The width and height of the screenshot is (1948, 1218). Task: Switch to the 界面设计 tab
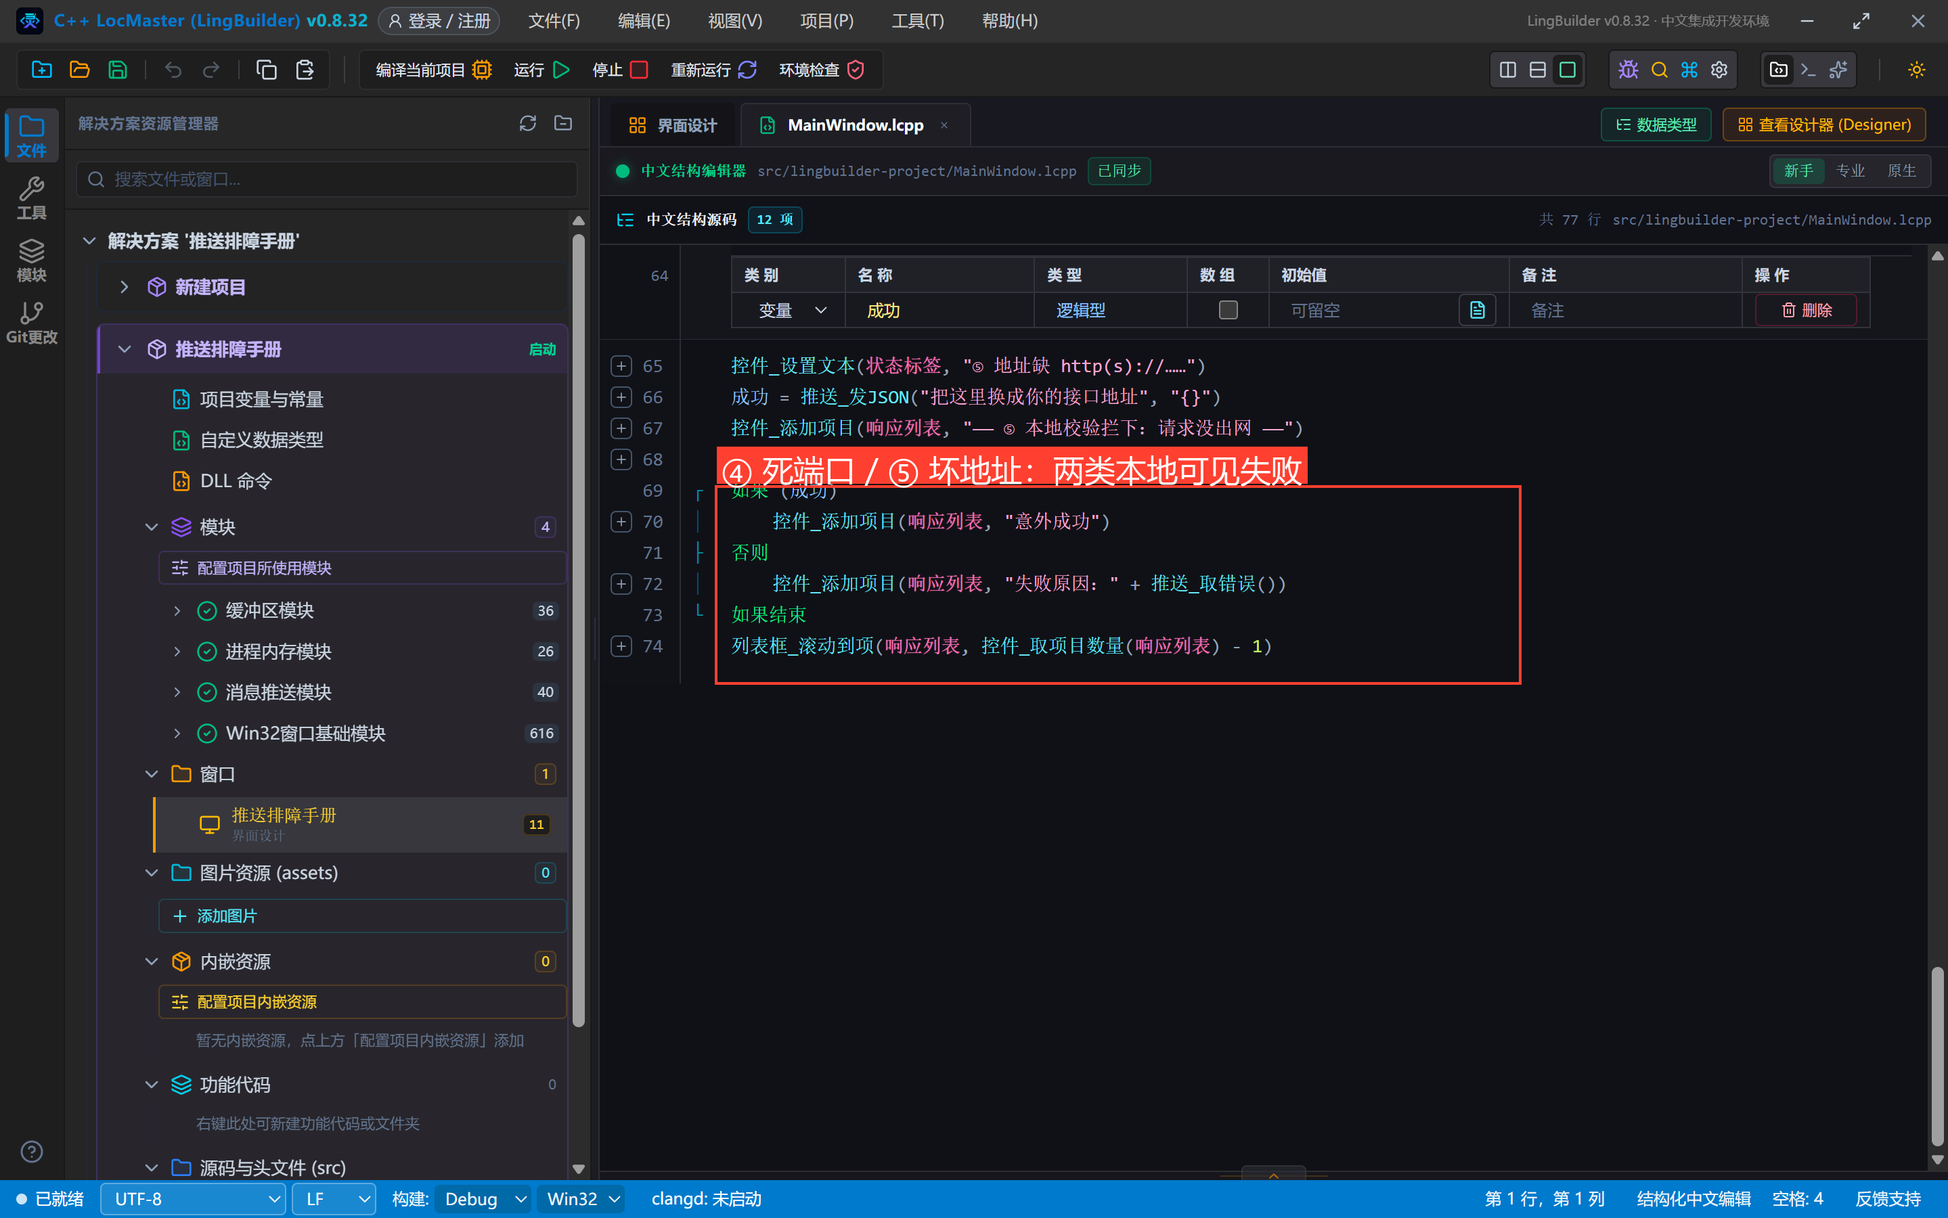point(673,125)
